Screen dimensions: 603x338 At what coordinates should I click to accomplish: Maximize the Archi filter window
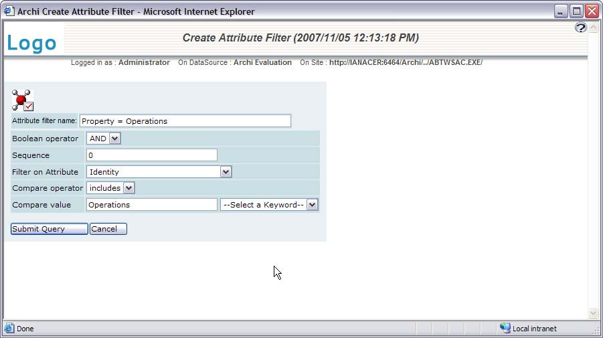pos(576,11)
